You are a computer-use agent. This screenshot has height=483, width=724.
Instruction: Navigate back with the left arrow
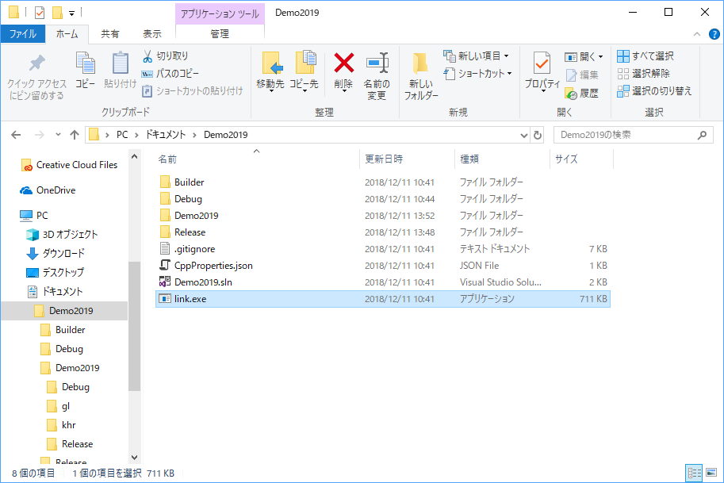coord(17,135)
